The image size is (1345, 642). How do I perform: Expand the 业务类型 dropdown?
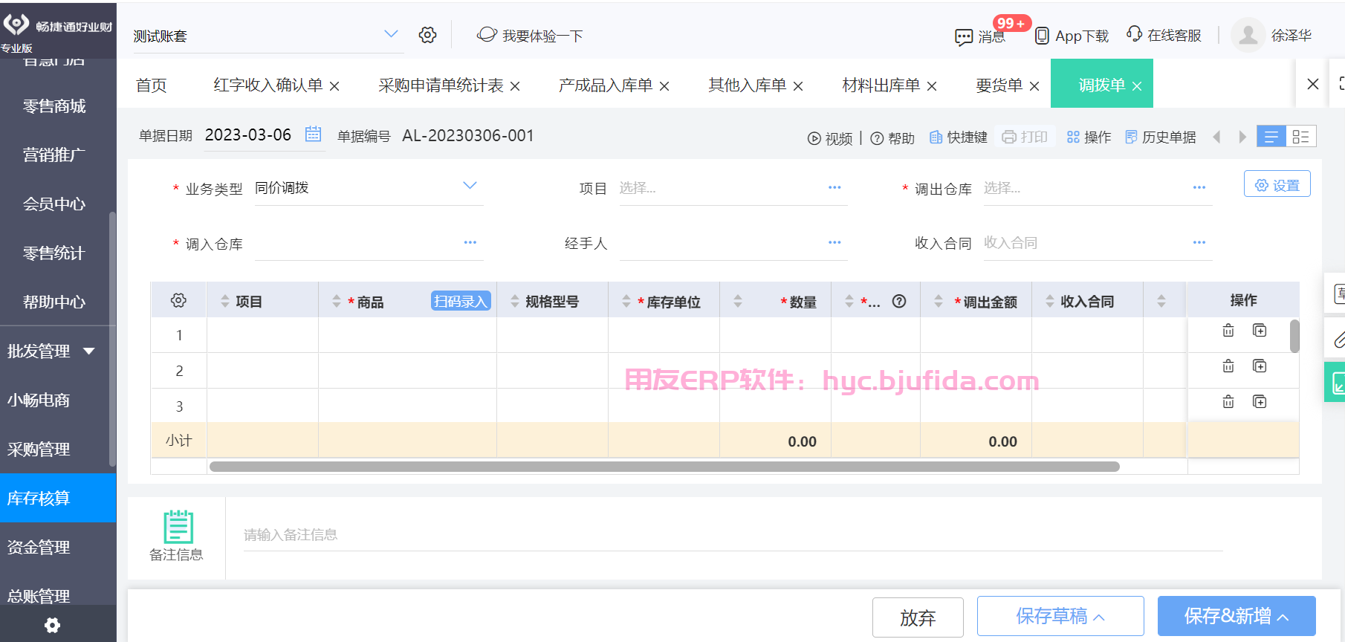470,185
